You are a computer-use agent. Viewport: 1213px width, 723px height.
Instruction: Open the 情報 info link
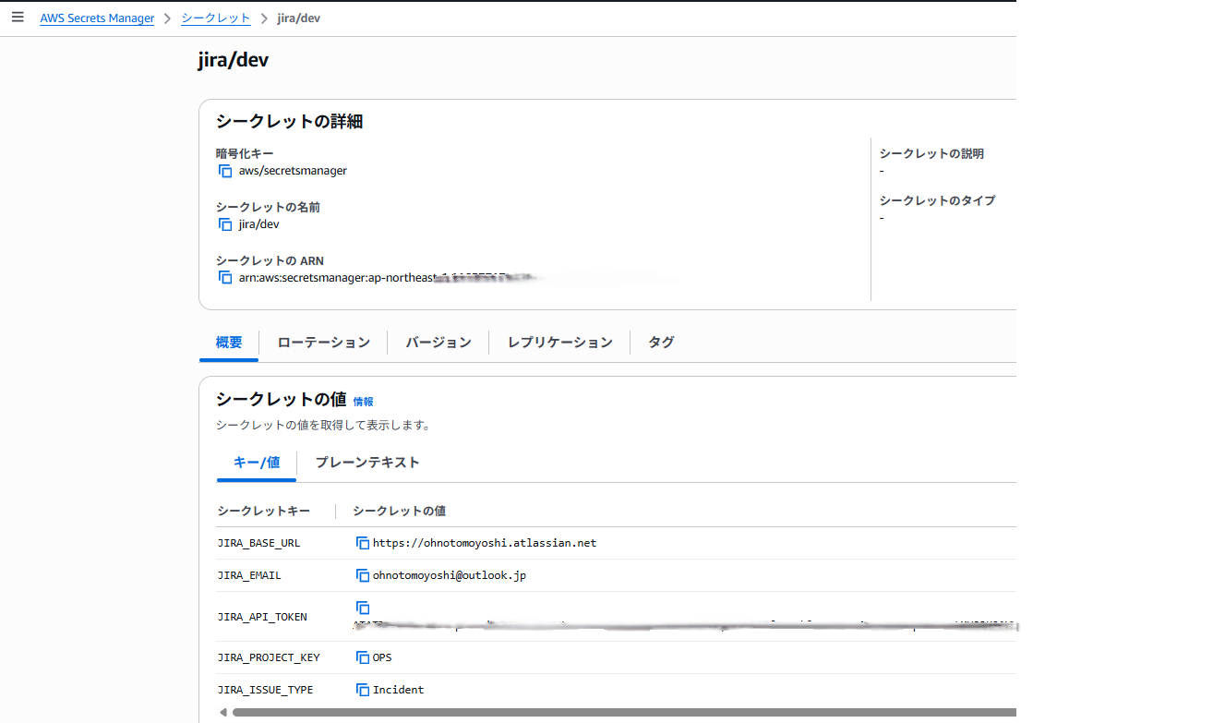pos(364,402)
